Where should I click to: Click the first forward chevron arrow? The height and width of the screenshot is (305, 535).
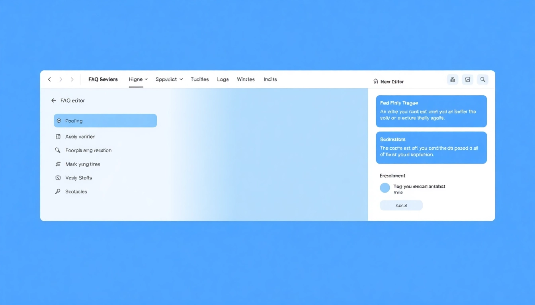point(61,79)
